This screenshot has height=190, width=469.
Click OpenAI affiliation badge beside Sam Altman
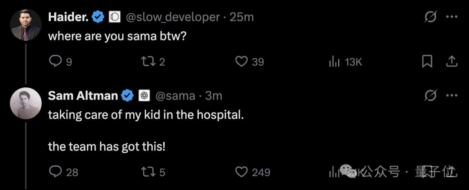[x=144, y=96]
